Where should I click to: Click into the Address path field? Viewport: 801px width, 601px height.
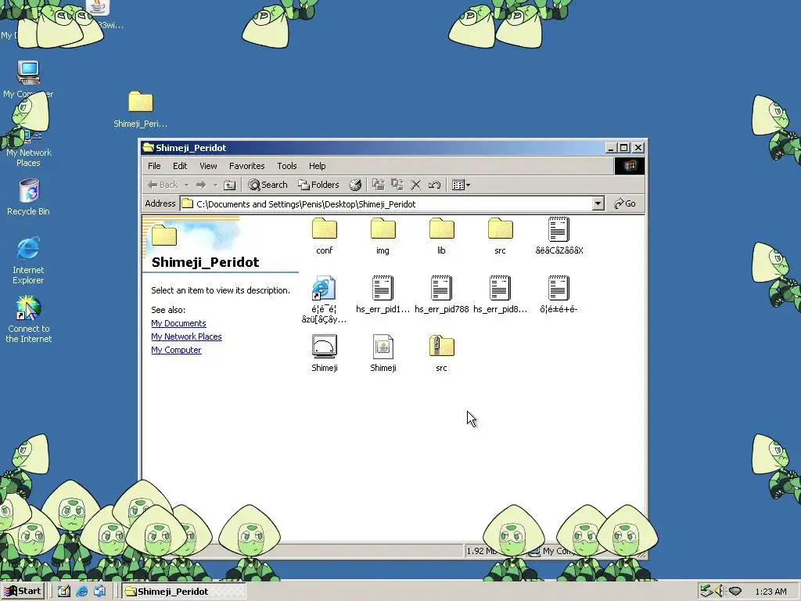point(386,204)
